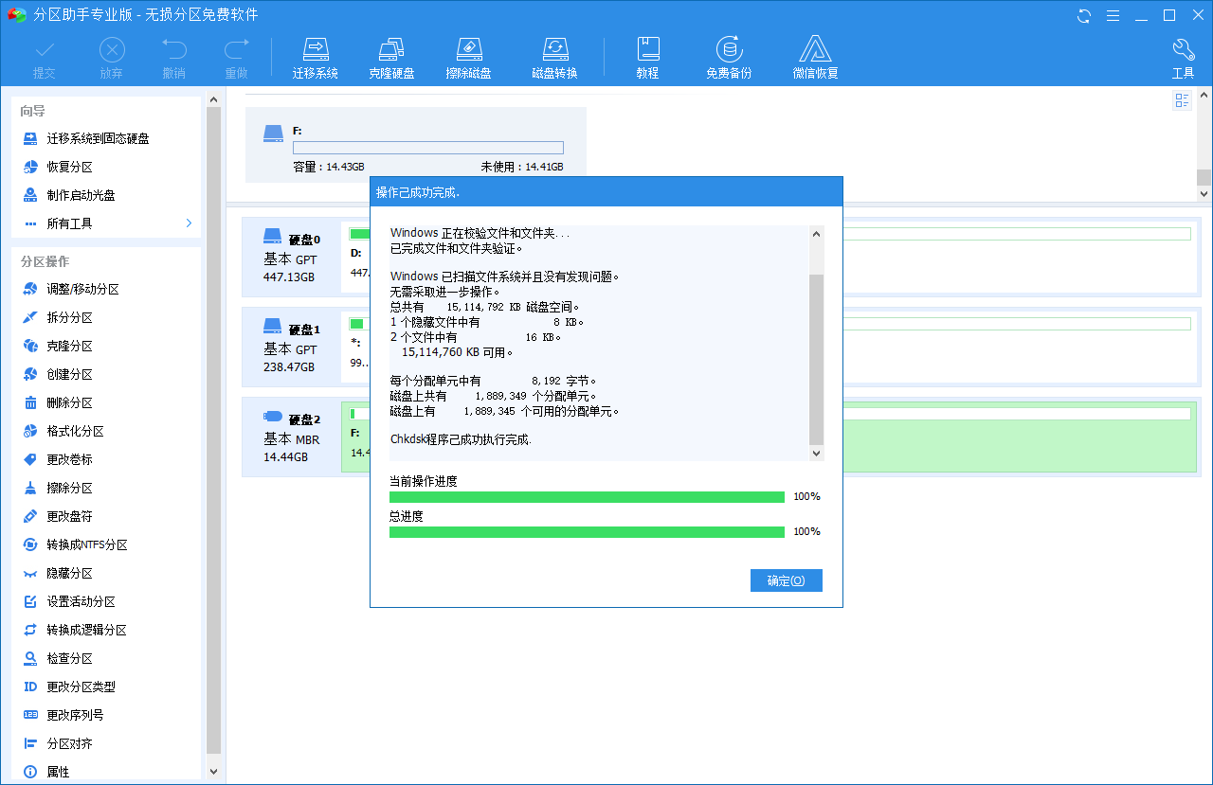Click the sidebar scrollbar down arrow
The image size is (1213, 785).
coord(213,772)
